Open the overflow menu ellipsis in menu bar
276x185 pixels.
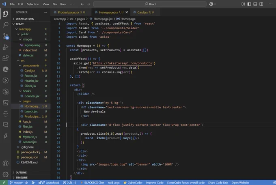click(72, 4)
